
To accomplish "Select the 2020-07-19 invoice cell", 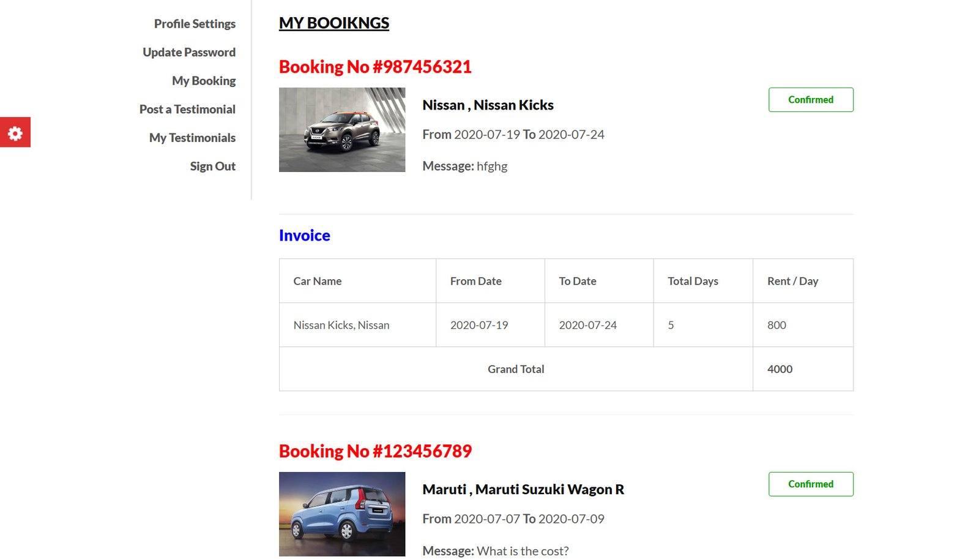I will (490, 325).
